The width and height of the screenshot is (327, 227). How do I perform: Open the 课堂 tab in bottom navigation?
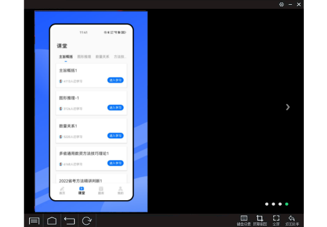click(x=81, y=191)
